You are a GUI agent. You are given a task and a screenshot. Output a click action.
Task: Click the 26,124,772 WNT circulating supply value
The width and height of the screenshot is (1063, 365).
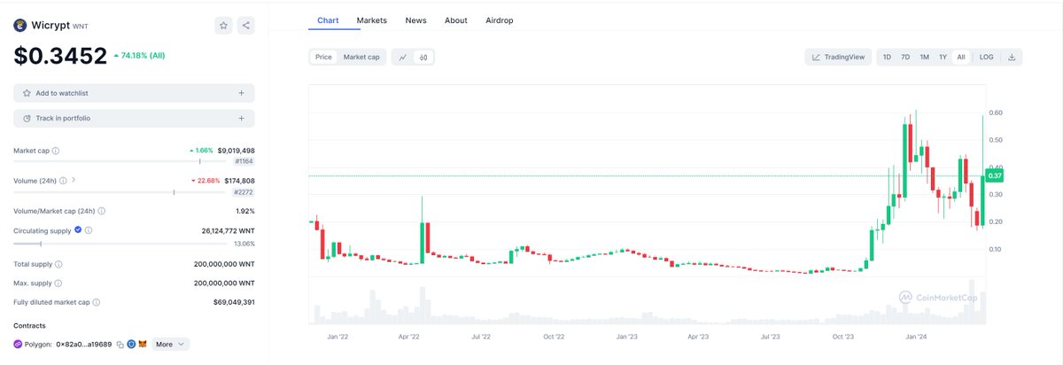(229, 230)
